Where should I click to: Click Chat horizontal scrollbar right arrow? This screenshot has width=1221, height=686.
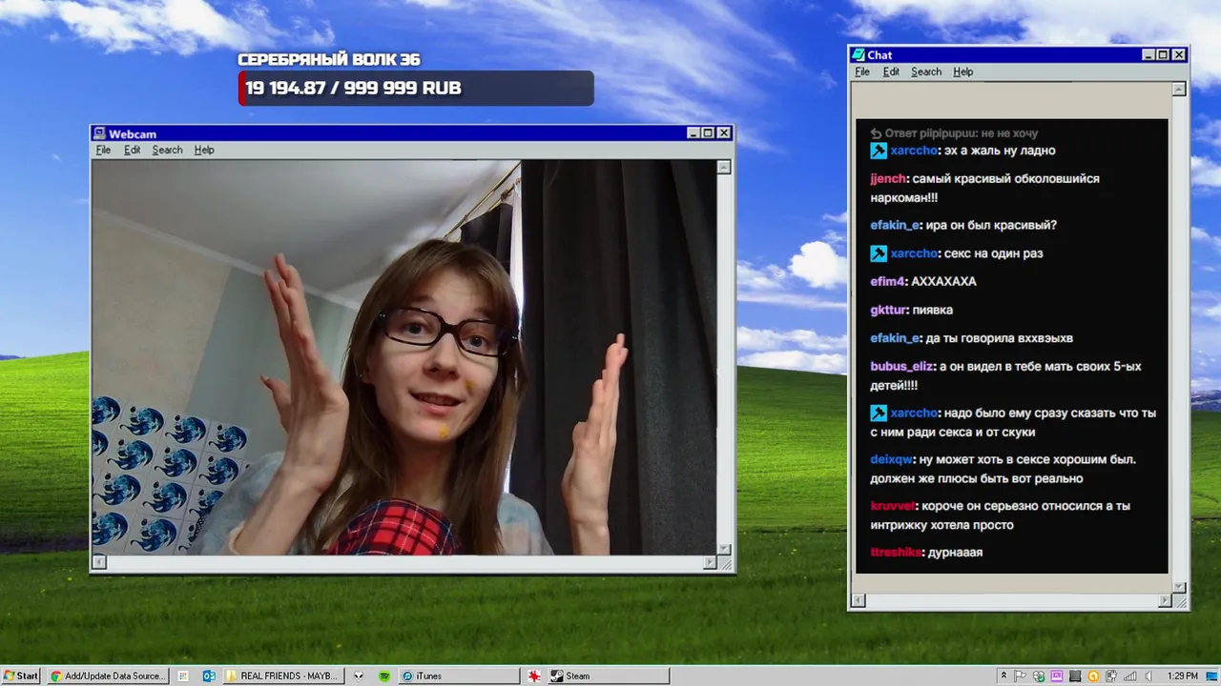click(1165, 600)
